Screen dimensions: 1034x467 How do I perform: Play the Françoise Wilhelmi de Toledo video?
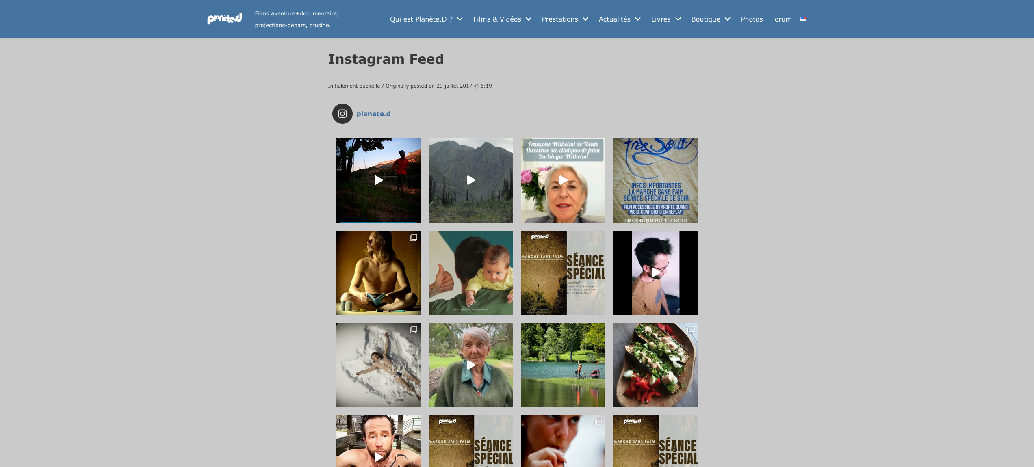[x=563, y=180]
